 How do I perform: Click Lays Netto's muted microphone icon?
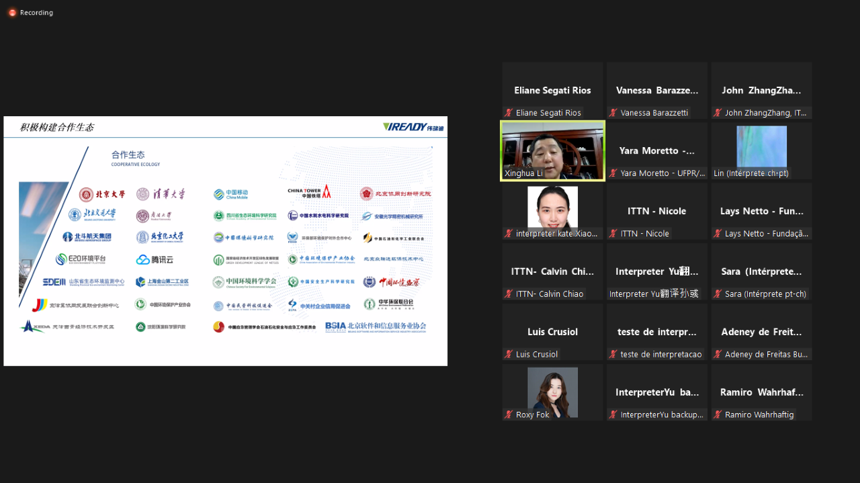pos(718,234)
